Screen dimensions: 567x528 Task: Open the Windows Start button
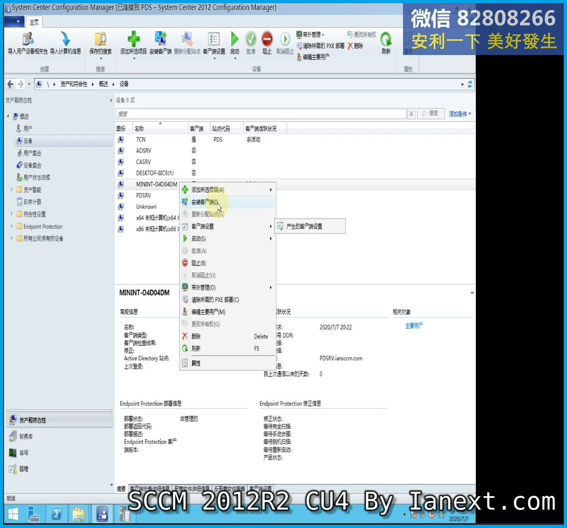(x=13, y=514)
